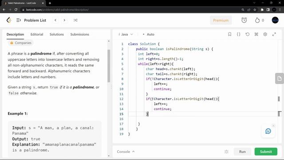Go to previous problem arrow
This screenshot has height=160, width=284.
coord(55,20)
